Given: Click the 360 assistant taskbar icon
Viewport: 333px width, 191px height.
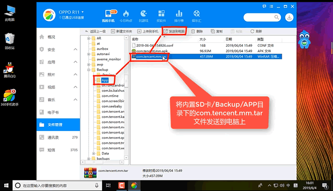Looking at the screenshot, I should pyautogui.click(x=134, y=185).
